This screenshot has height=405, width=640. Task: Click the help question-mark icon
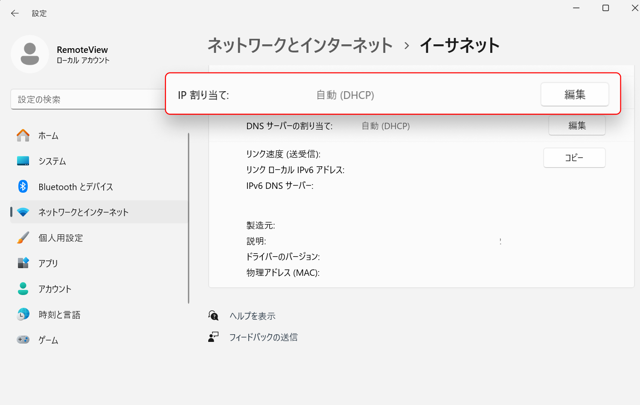tap(213, 315)
